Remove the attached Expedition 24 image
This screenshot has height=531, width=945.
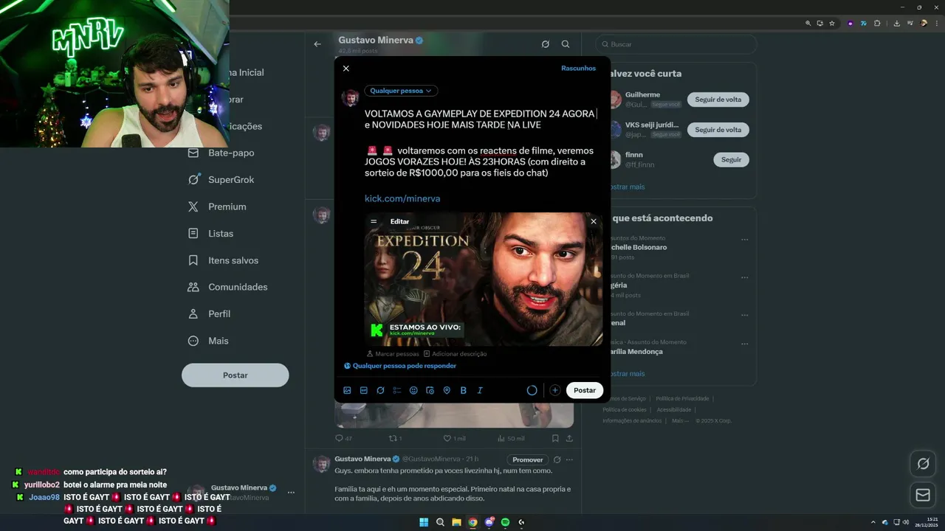click(593, 221)
